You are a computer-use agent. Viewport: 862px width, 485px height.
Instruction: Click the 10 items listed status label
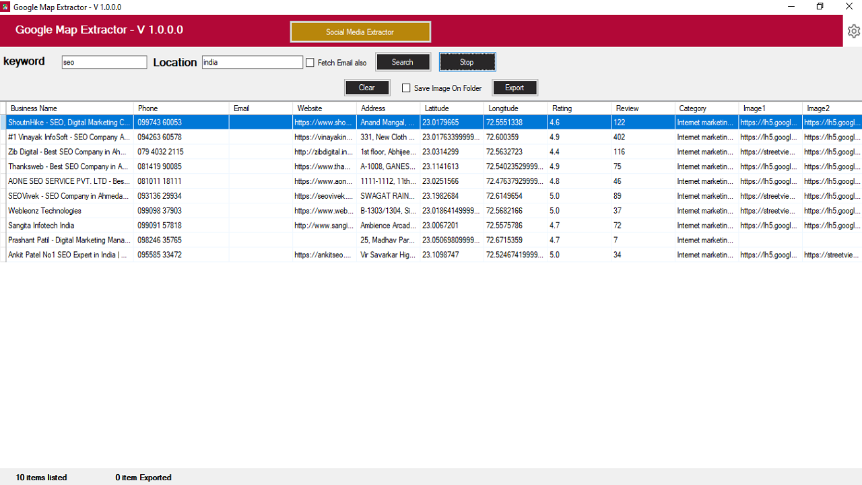[41, 477]
